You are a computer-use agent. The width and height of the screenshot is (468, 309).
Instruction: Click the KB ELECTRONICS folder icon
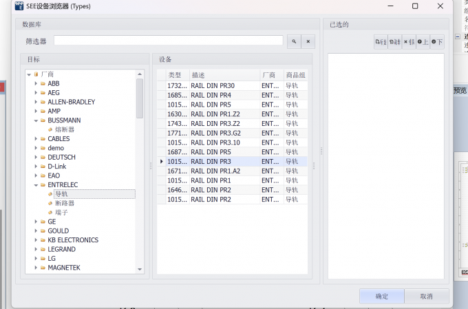click(43, 240)
